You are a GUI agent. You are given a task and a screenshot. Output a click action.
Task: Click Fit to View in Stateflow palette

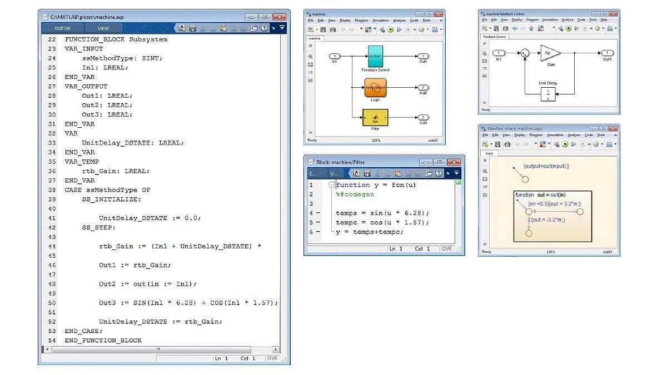coord(485,179)
